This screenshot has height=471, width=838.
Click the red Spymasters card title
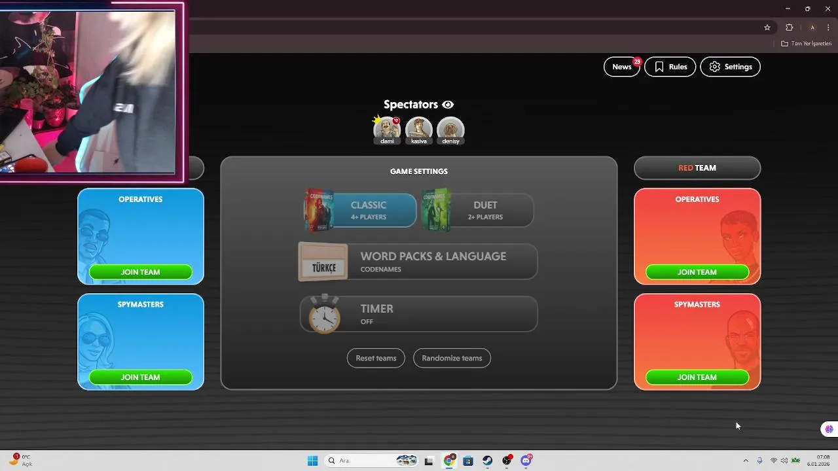(x=697, y=305)
